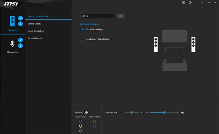The height and width of the screenshot is (134, 219).
Task: Click the blue back panel jack
Action: (x=80, y=121)
